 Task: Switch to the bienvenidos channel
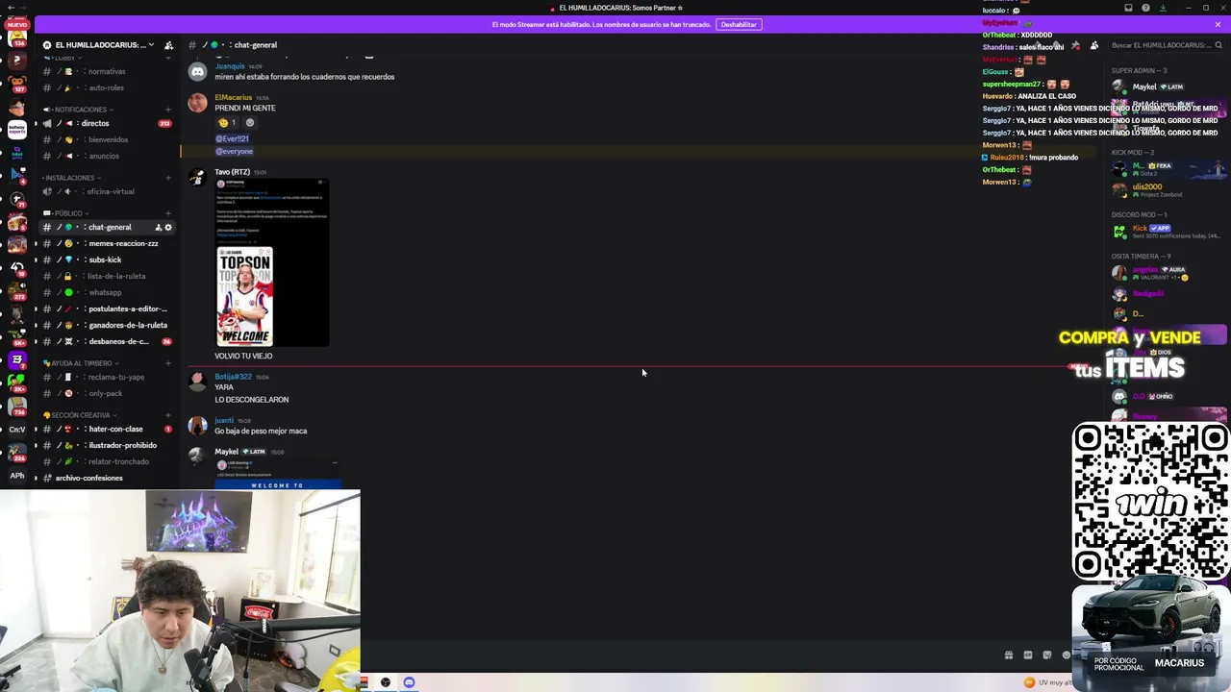click(107, 140)
